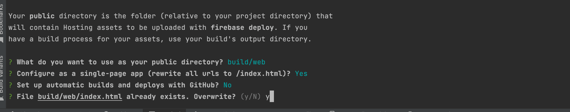Click the green question mark before 'What do you want'

(x=10, y=62)
